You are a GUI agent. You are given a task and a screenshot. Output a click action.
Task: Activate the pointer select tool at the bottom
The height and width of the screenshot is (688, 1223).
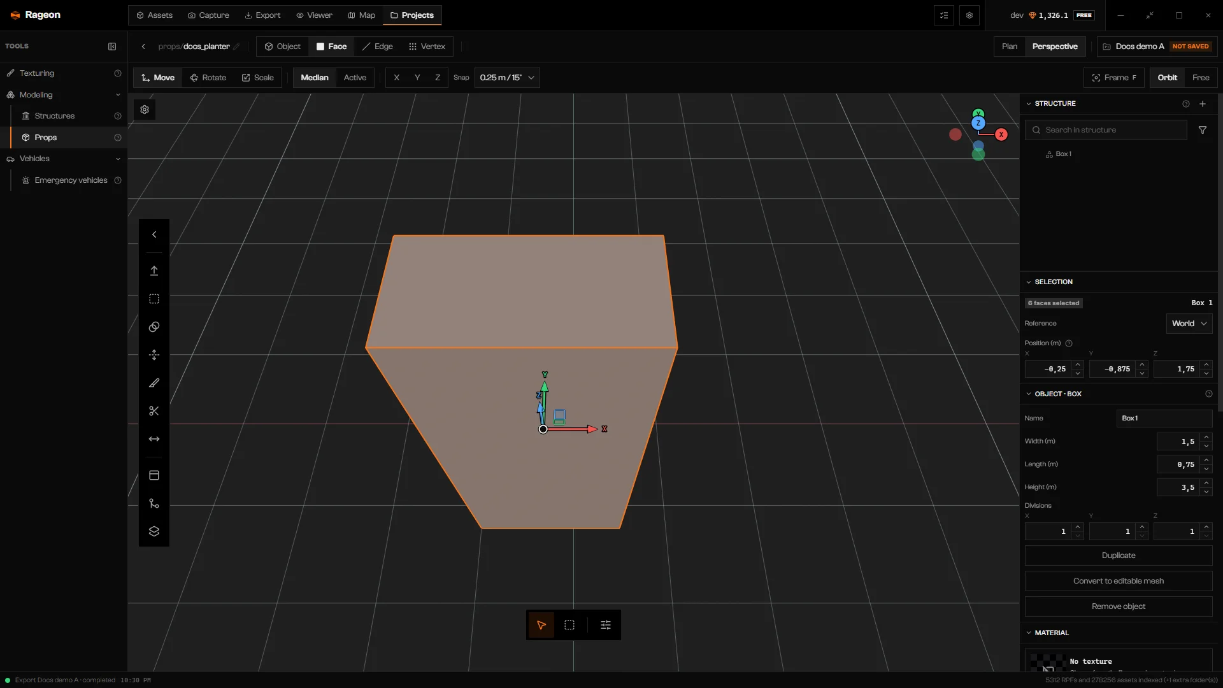[541, 625]
